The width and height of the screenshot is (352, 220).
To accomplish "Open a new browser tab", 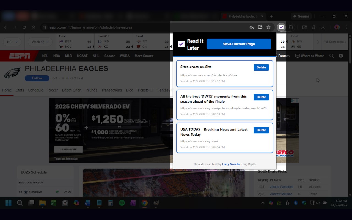I will coord(271,16).
